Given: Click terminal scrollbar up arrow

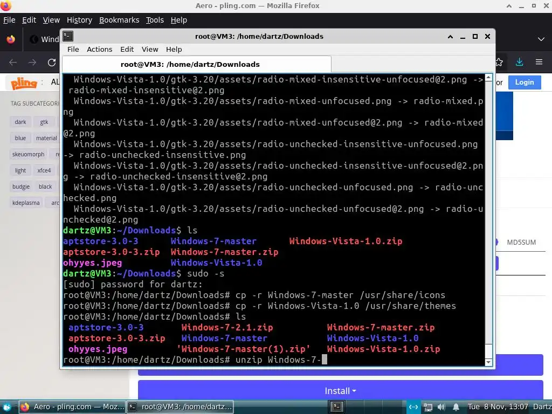Looking at the screenshot, I should coord(488,78).
